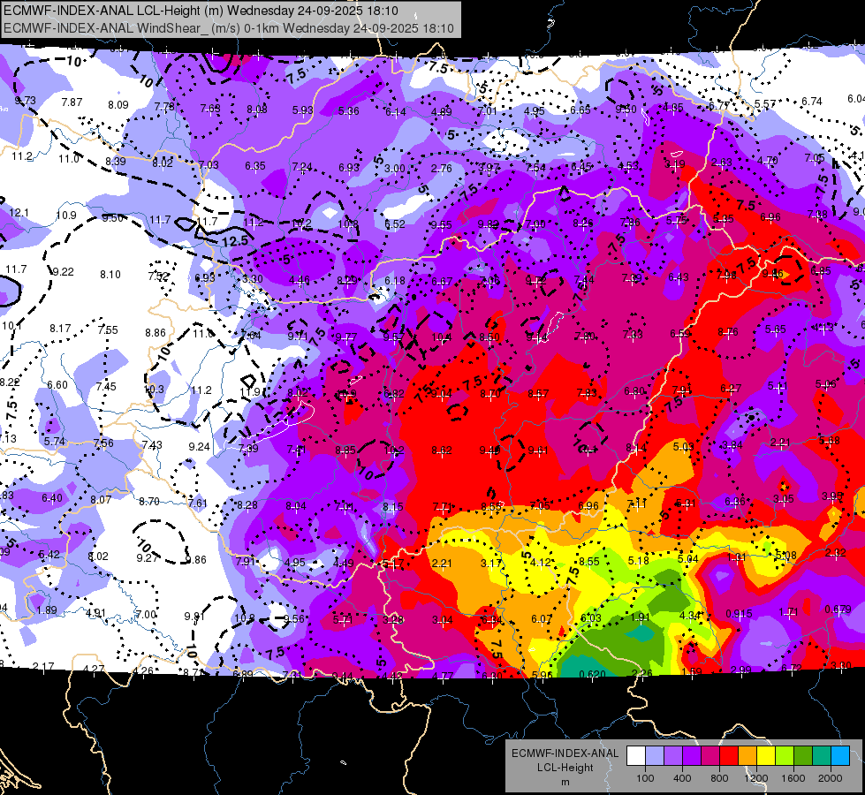Click the shear value '4.12'
The width and height of the screenshot is (865, 795).
click(541, 562)
